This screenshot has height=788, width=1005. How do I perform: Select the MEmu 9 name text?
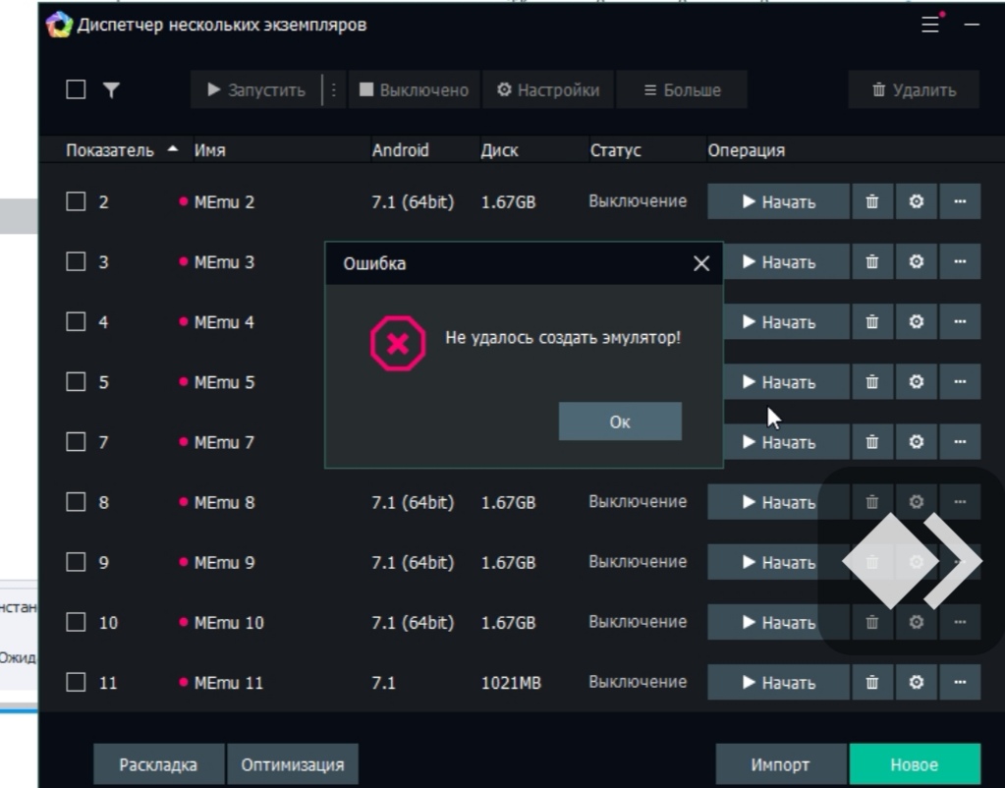[224, 562]
